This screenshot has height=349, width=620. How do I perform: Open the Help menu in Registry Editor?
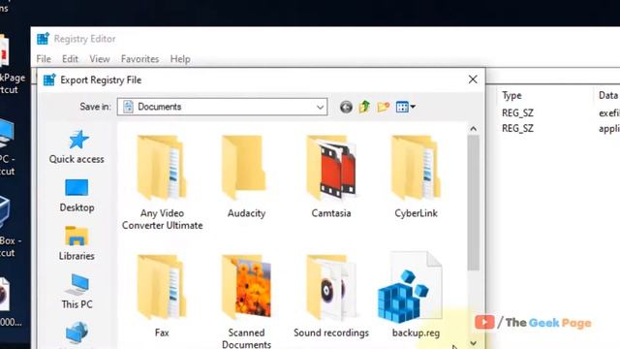tap(180, 59)
